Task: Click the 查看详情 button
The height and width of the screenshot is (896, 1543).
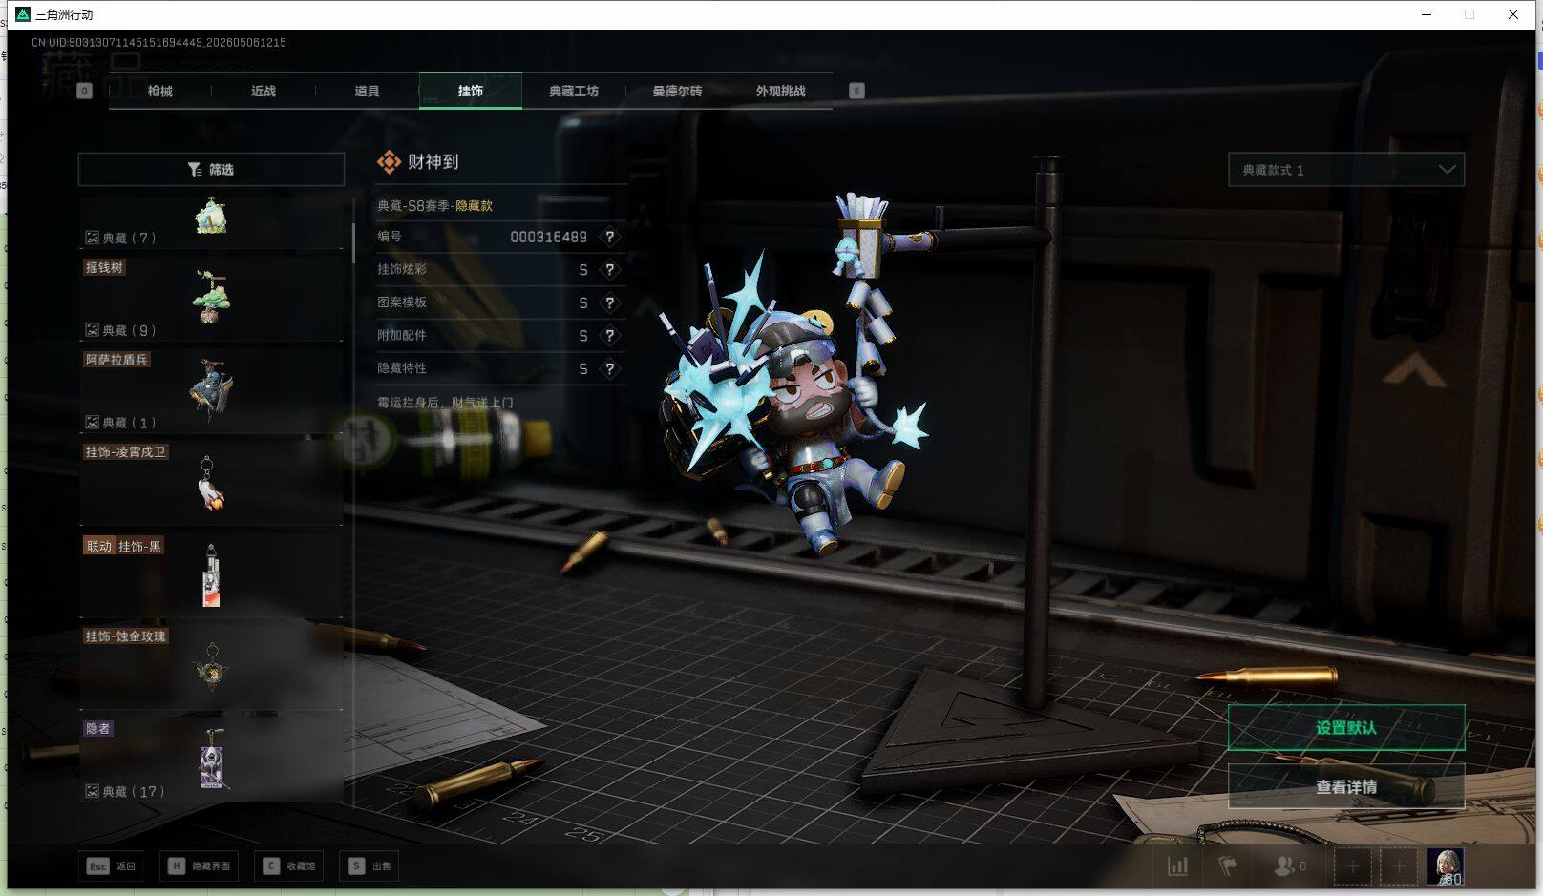Action: point(1346,787)
